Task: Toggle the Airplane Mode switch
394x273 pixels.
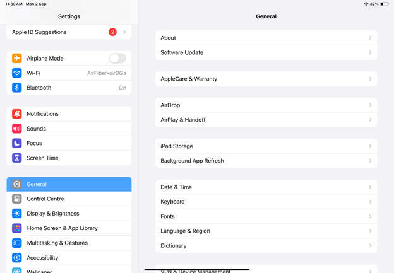Action: point(117,58)
